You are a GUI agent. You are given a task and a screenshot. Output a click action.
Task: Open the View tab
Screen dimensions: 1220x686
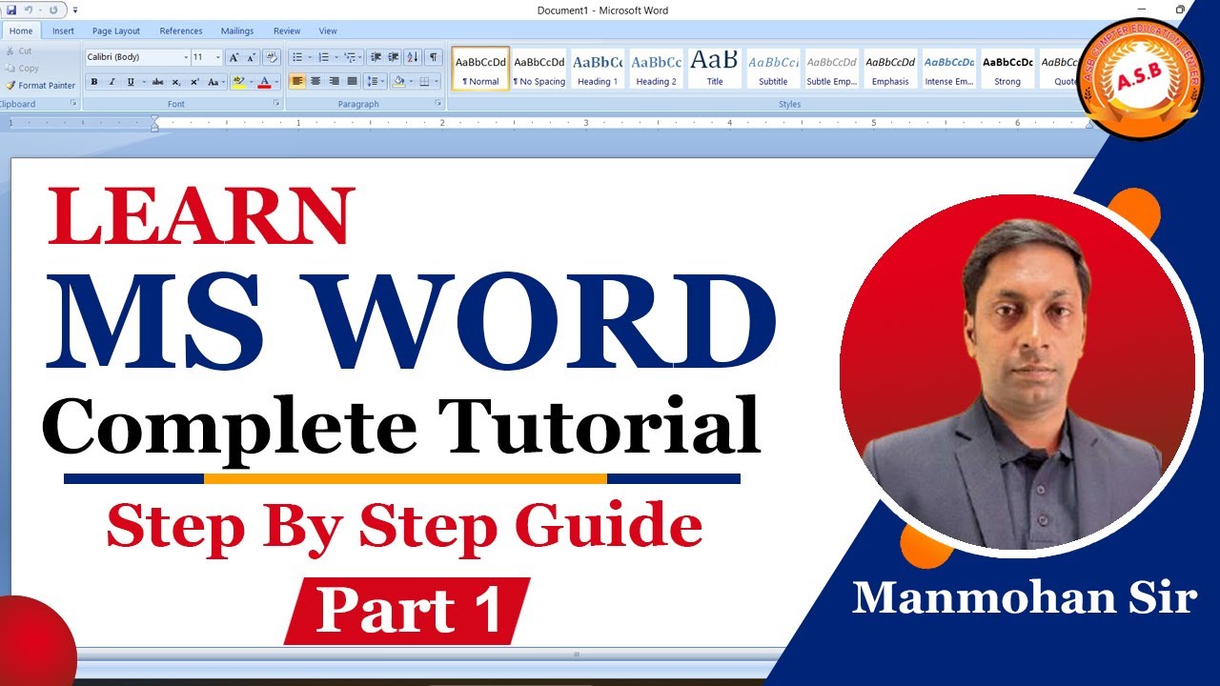328,30
